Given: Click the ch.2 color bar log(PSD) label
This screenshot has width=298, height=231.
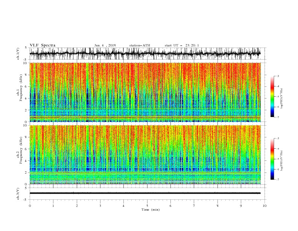Looking at the screenshot, I should pyautogui.click(x=282, y=160).
